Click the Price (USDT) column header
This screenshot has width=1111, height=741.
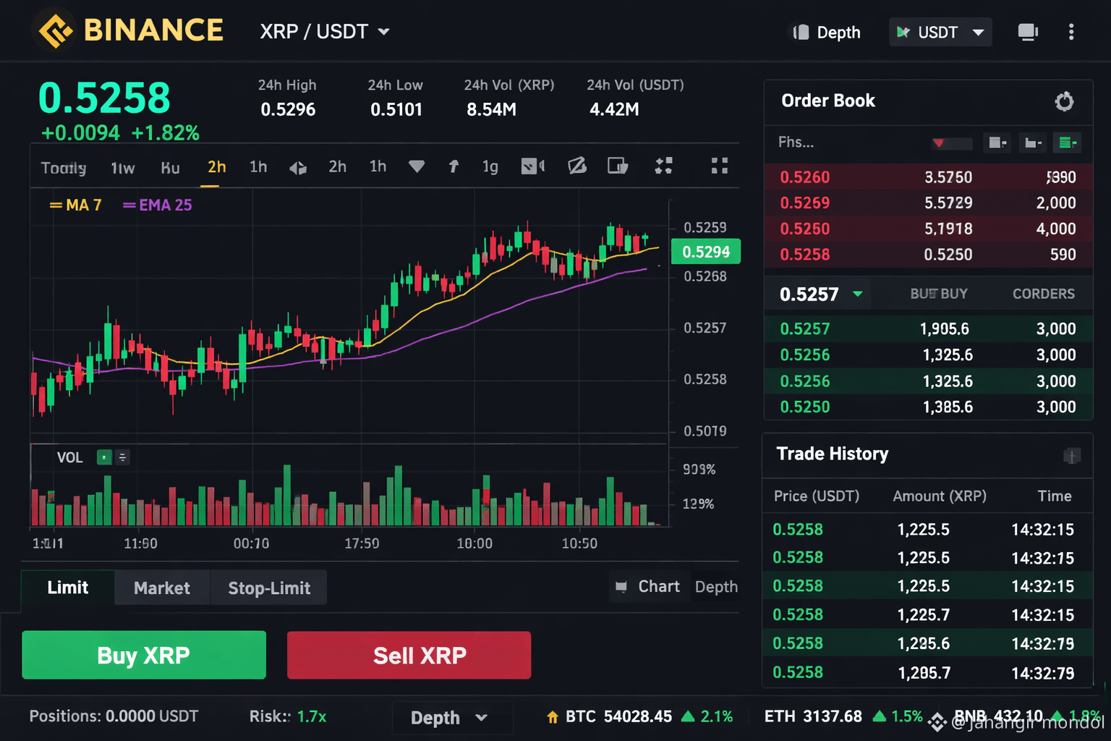pyautogui.click(x=817, y=496)
